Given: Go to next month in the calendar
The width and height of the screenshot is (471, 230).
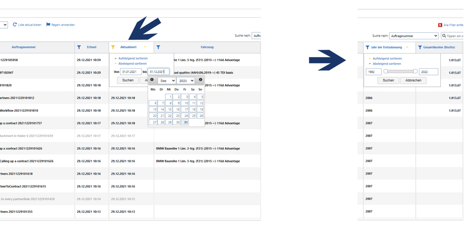Looking at the screenshot, I should 201,80.
